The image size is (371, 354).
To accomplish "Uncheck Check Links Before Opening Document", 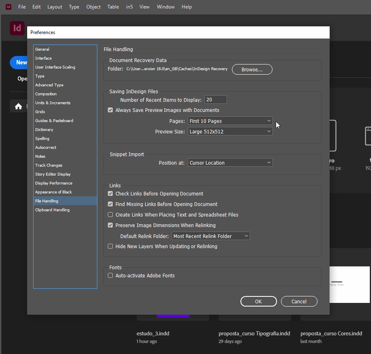I will pyautogui.click(x=110, y=193).
